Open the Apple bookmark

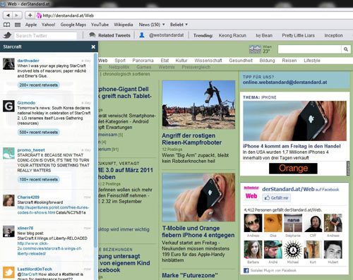(31, 25)
